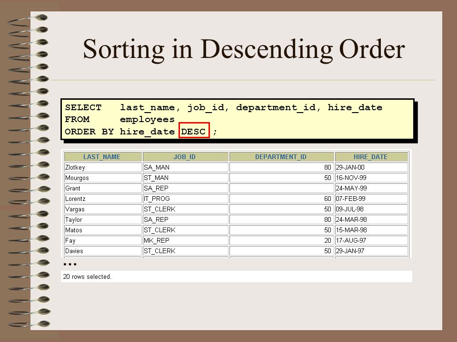This screenshot has height=342, width=457.
Task: Click the 'Fay' last name cell
Action: 103,240
